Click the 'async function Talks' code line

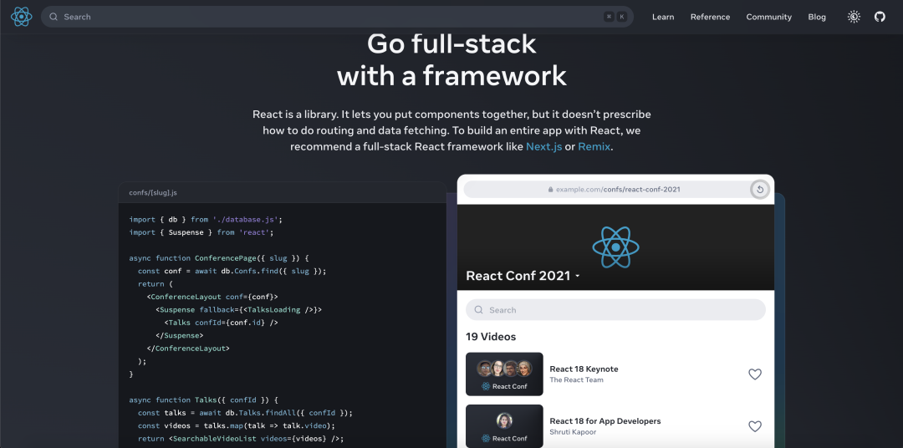(x=203, y=400)
